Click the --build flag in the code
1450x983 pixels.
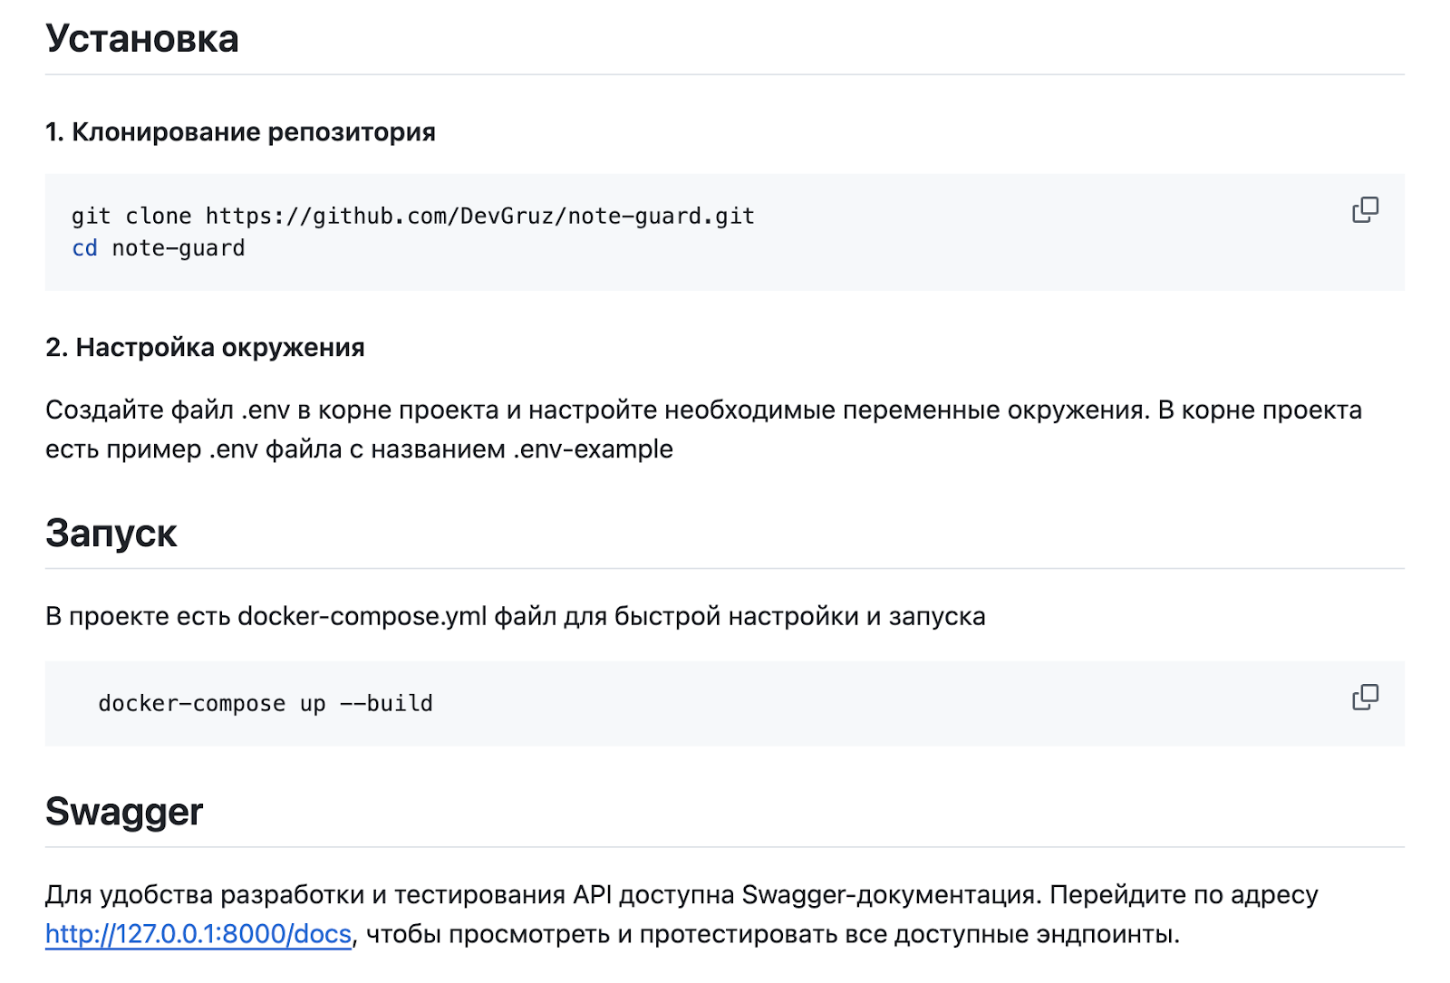(386, 704)
